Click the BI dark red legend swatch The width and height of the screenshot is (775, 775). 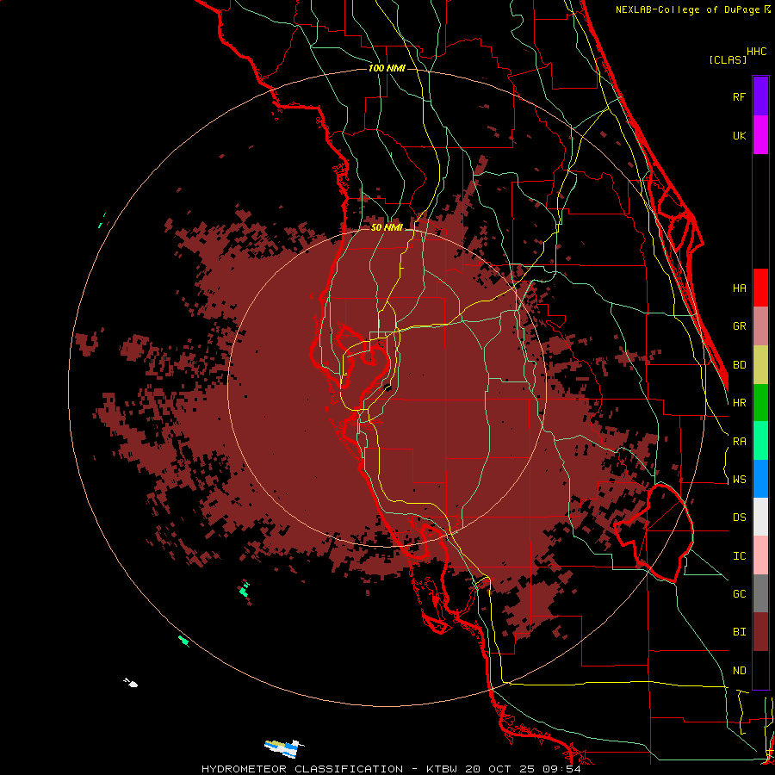[760, 632]
